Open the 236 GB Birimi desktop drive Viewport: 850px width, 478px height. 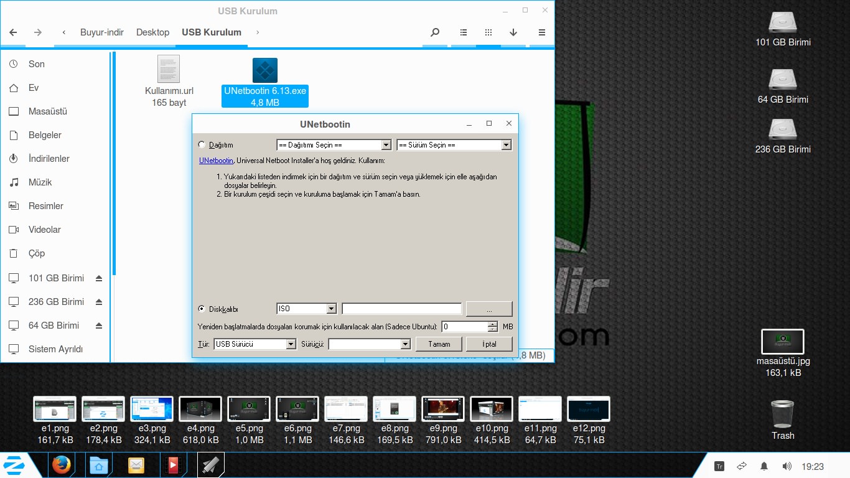[783, 136]
